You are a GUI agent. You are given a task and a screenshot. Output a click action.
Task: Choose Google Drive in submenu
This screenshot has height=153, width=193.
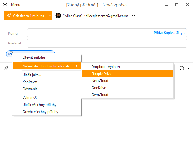tap(127, 74)
